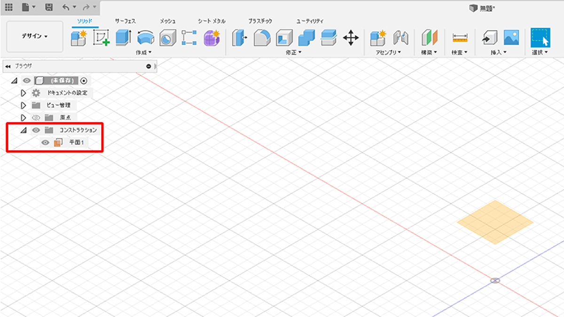The image size is (564, 317).
Task: Select the Joint tool icon
Action: (x=400, y=38)
